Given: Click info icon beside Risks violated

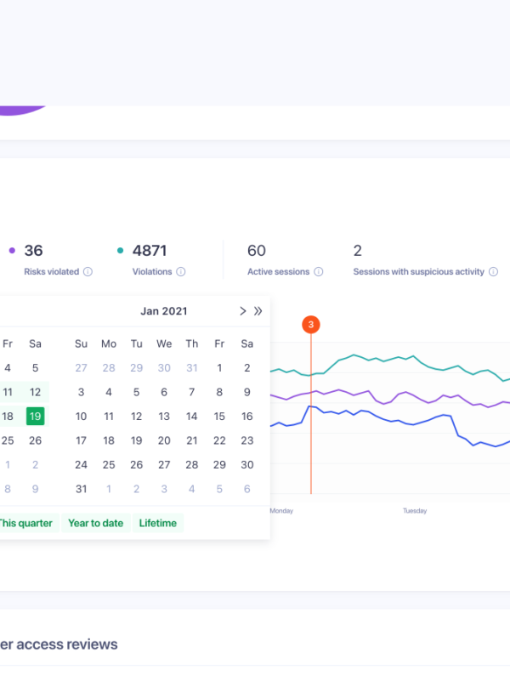Looking at the screenshot, I should pos(88,272).
